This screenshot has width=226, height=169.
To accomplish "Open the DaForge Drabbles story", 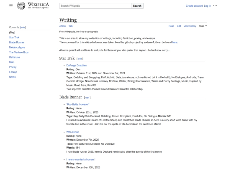I will click(x=77, y=66).
